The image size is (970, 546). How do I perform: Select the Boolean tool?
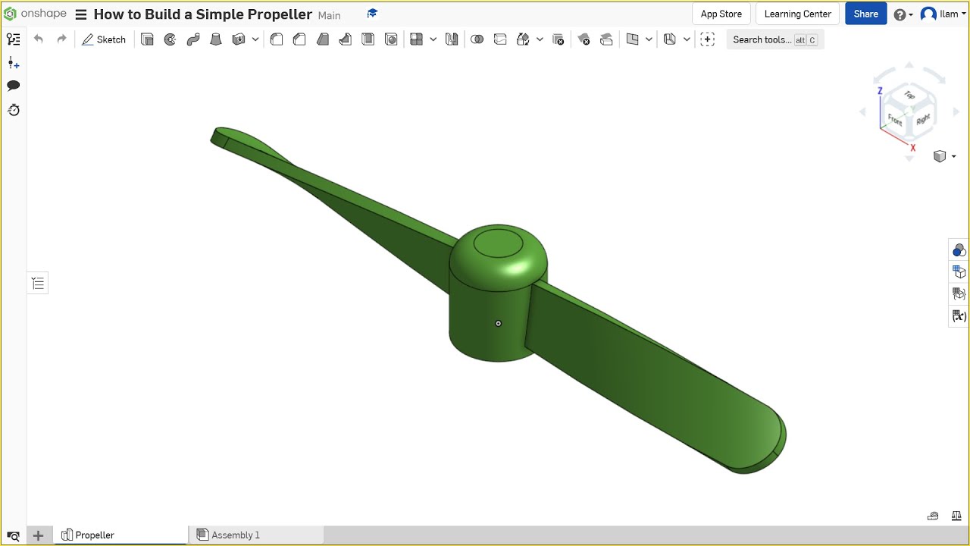pyautogui.click(x=477, y=39)
